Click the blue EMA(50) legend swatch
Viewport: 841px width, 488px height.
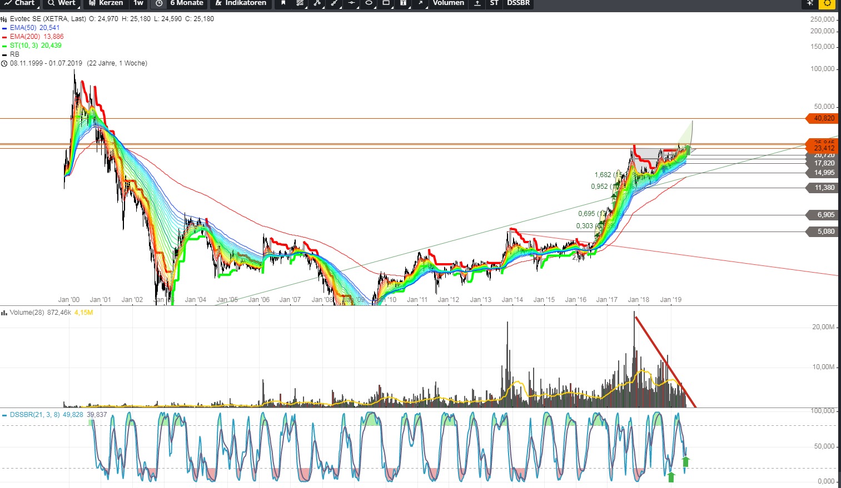coord(4,28)
